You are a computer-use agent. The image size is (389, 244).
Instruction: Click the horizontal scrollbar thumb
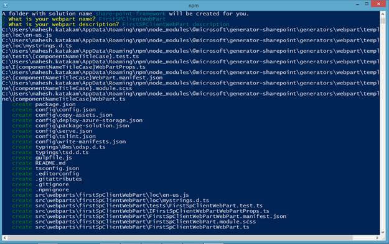pos(180,238)
